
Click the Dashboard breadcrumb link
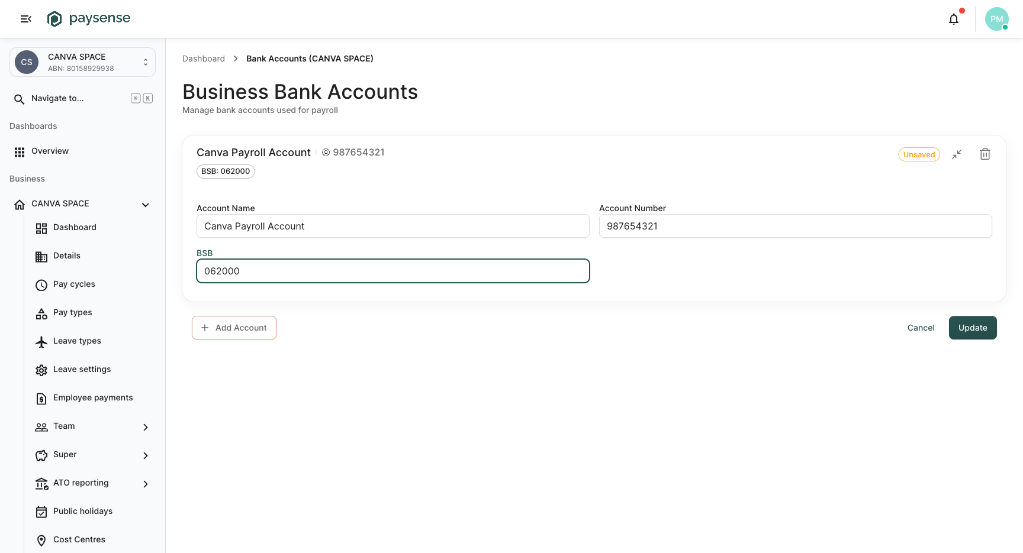[204, 59]
